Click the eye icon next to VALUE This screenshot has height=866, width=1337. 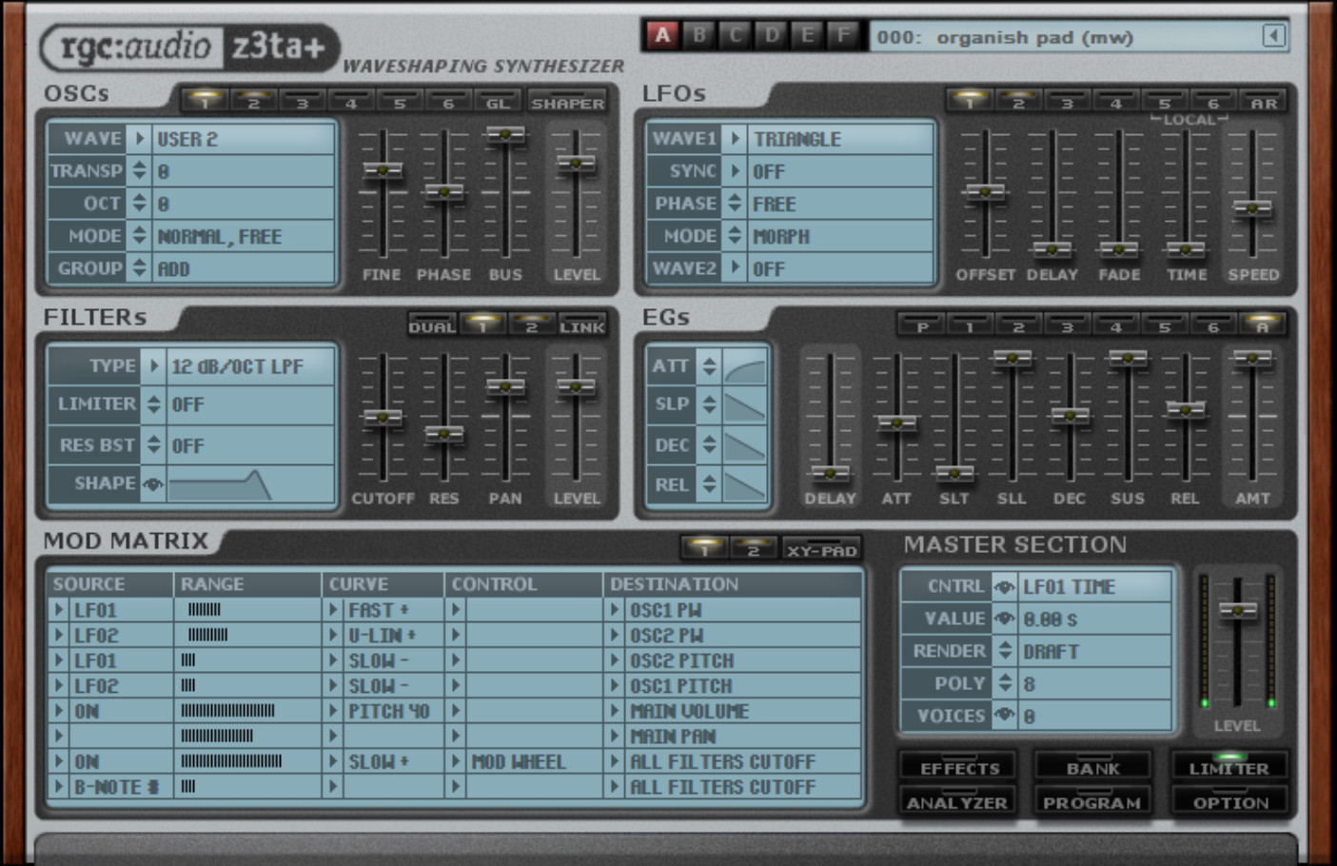tap(1004, 620)
